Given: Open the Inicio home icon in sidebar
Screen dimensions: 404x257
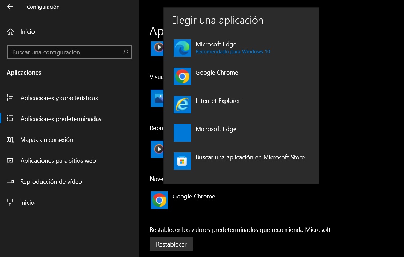Looking at the screenshot, I should 10,32.
